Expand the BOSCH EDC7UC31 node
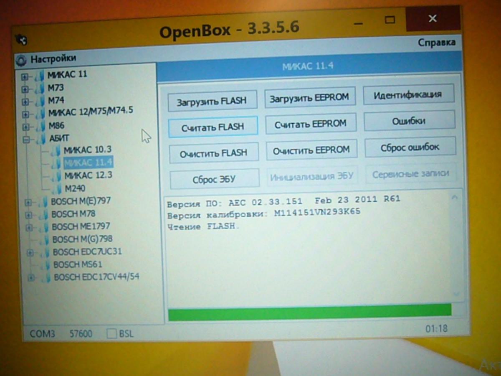The height and width of the screenshot is (376, 501). (x=30, y=253)
